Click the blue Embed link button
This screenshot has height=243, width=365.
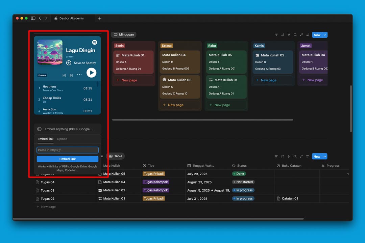pyautogui.click(x=68, y=159)
